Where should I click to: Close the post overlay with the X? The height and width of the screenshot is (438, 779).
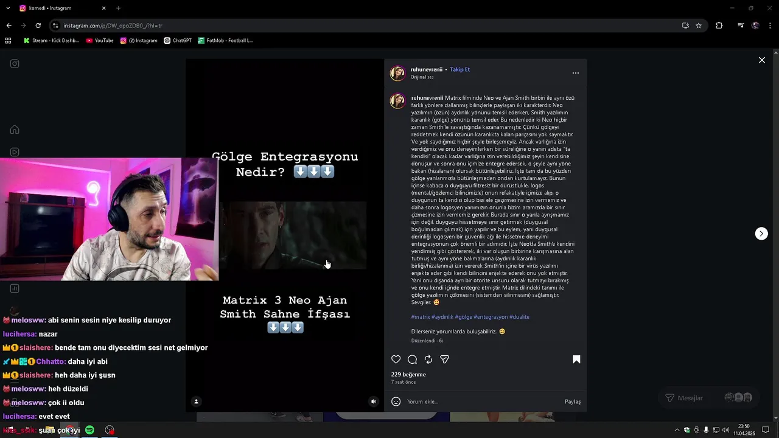coord(761,60)
